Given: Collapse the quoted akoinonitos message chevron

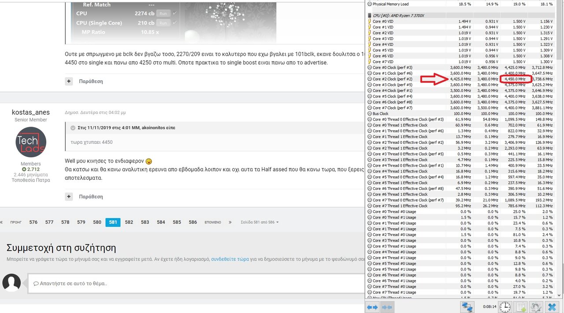Looking at the screenshot, I should [73, 128].
